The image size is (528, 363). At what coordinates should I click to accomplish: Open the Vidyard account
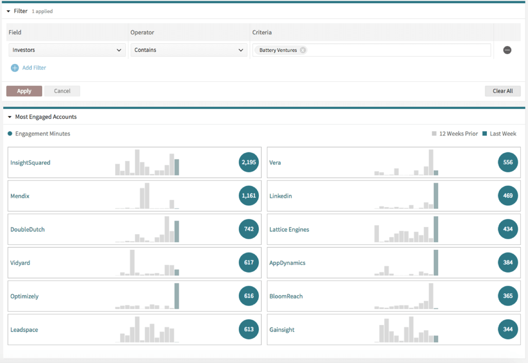point(20,263)
